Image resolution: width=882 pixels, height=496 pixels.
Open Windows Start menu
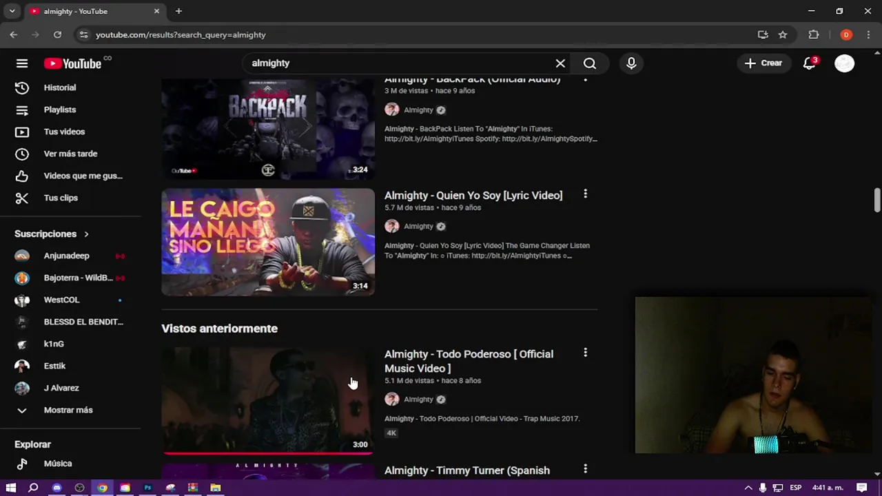11,488
